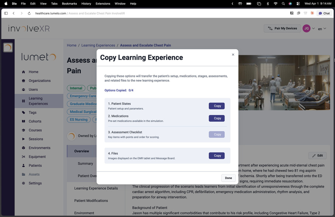
Task: Copy the Medications option
Action: 217,118
